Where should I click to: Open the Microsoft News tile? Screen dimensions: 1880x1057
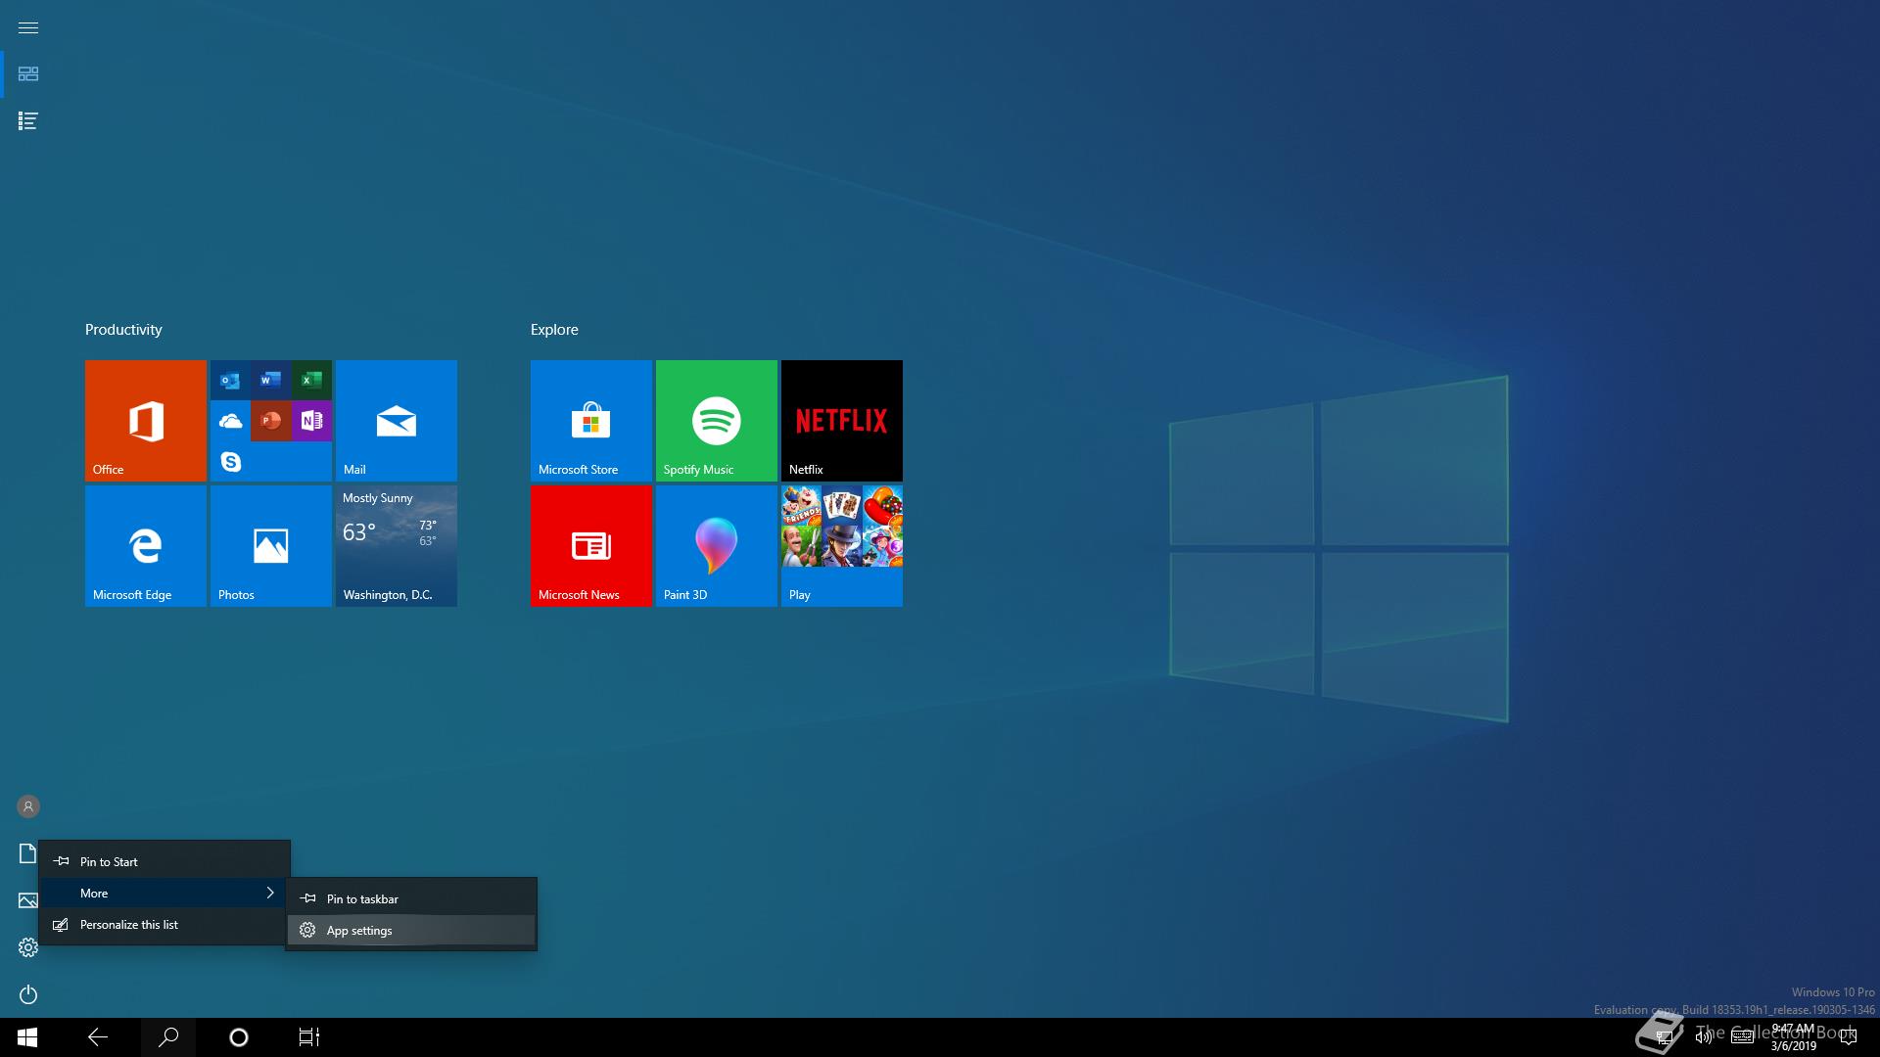tap(591, 546)
